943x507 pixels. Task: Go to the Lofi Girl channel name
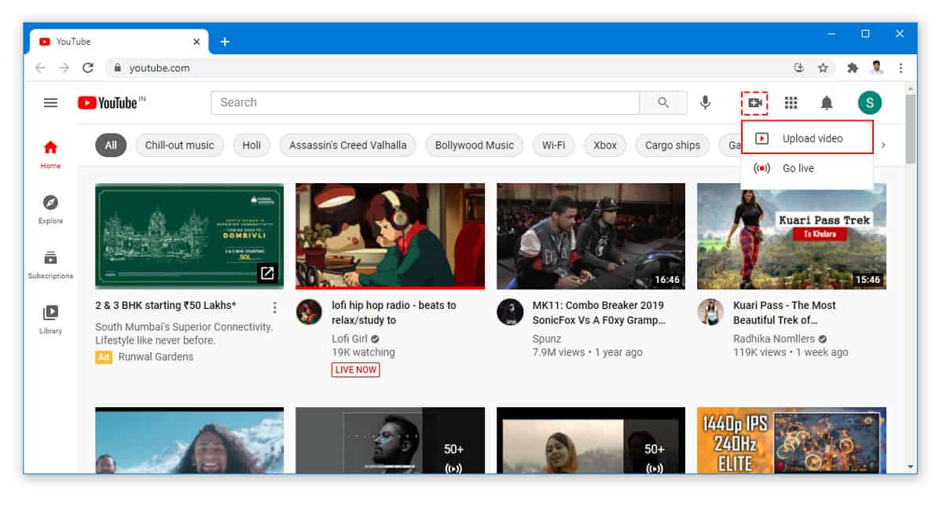pos(350,339)
